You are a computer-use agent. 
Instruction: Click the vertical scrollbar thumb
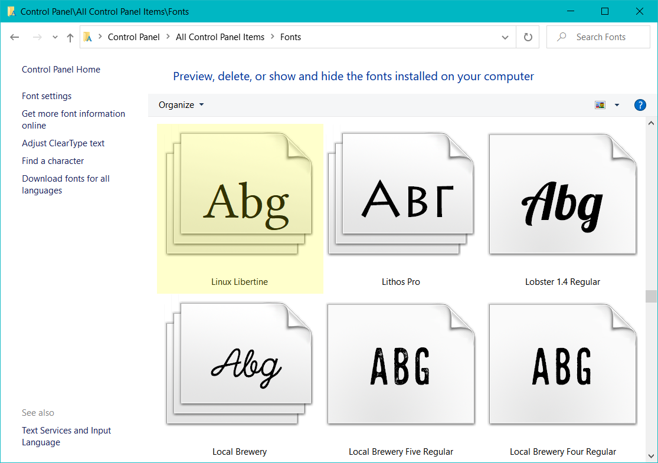tap(651, 296)
